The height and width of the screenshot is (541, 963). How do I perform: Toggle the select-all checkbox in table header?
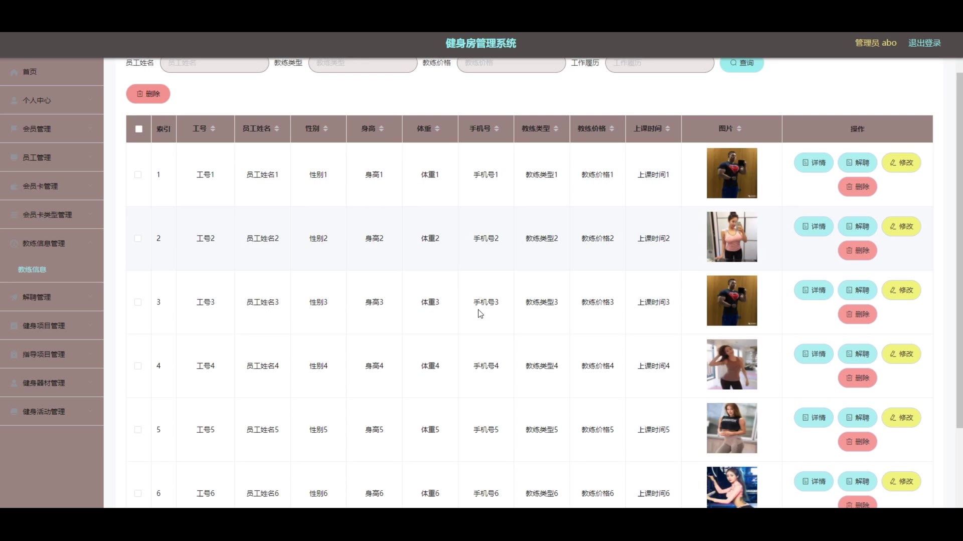coord(139,129)
